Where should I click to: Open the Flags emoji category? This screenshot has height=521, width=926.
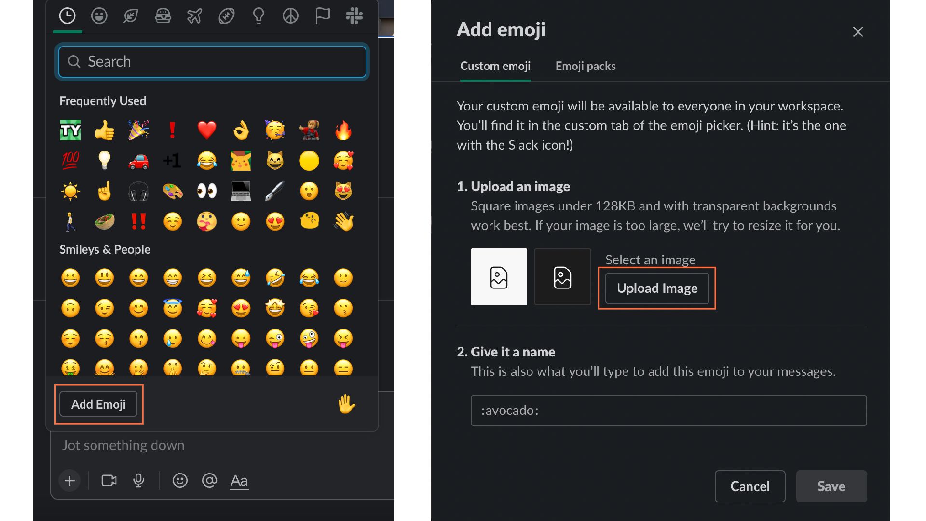click(322, 16)
